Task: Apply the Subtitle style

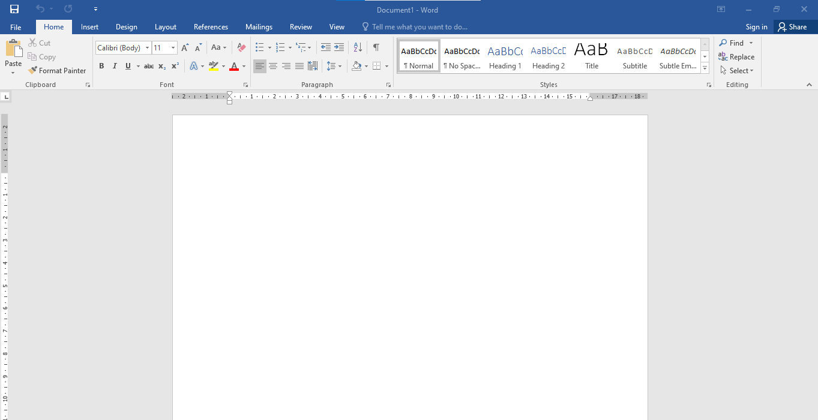Action: (634, 56)
